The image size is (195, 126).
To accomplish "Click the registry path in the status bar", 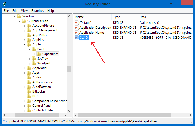I will pos(80,121).
